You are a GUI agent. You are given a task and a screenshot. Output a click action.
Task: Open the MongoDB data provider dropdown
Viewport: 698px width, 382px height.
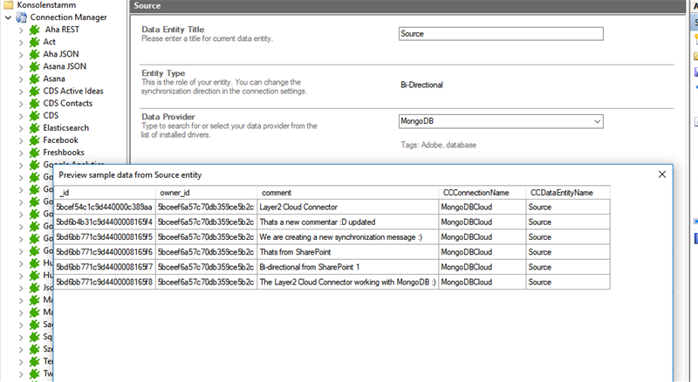pos(596,121)
